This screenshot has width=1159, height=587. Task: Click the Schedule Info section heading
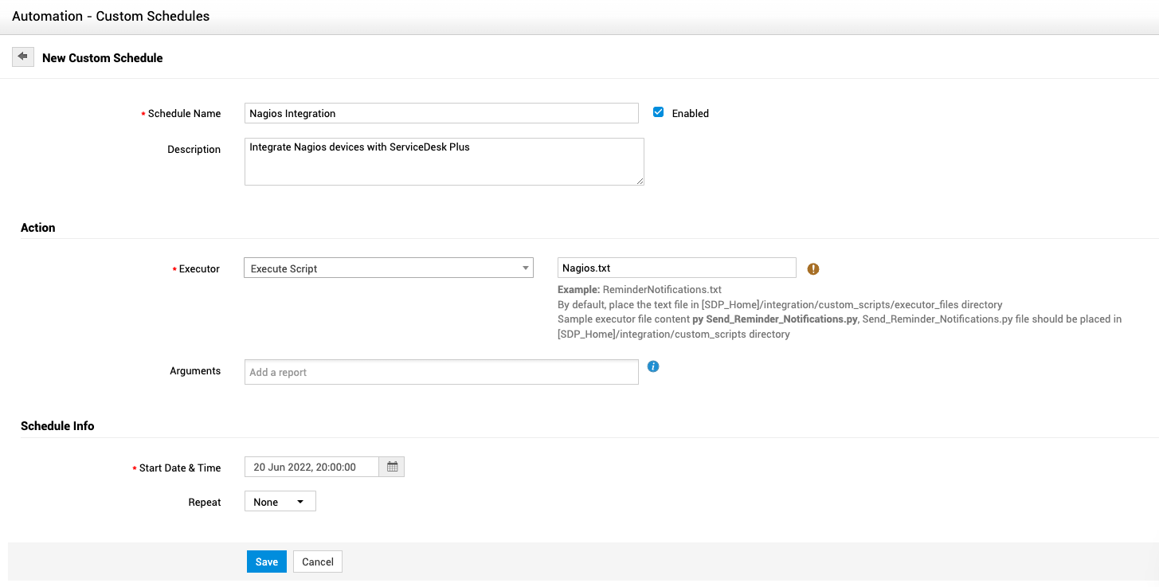[x=57, y=426]
